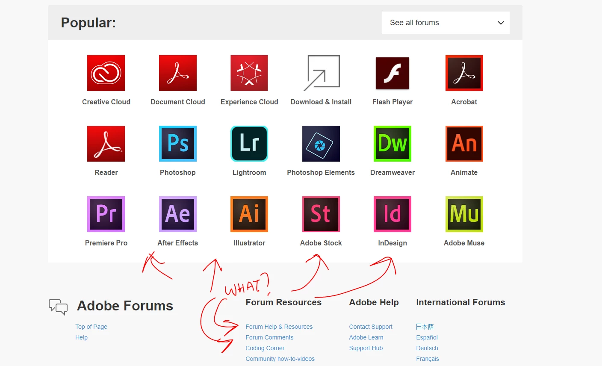Expand the See all forums dropdown
The width and height of the screenshot is (602, 366).
point(446,23)
